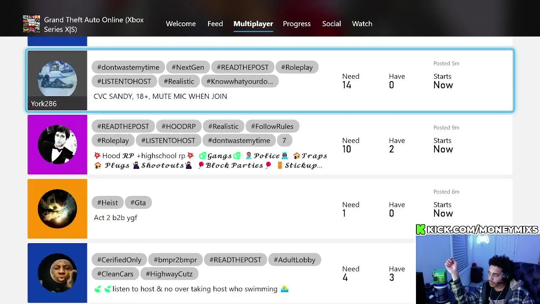Viewport: 540px width, 304px height.
Task: Select the #Roleplay tag in Hood RP post
Action: point(113,140)
